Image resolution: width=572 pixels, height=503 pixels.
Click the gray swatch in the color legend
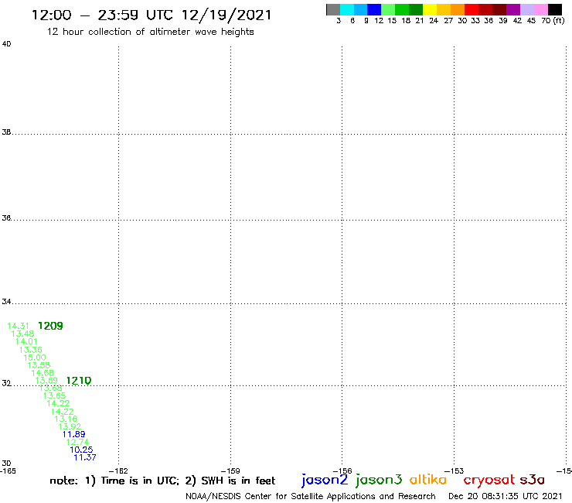click(333, 9)
